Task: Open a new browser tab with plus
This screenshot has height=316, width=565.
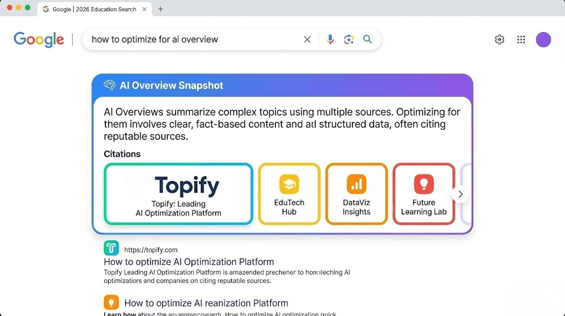Action: tap(161, 9)
